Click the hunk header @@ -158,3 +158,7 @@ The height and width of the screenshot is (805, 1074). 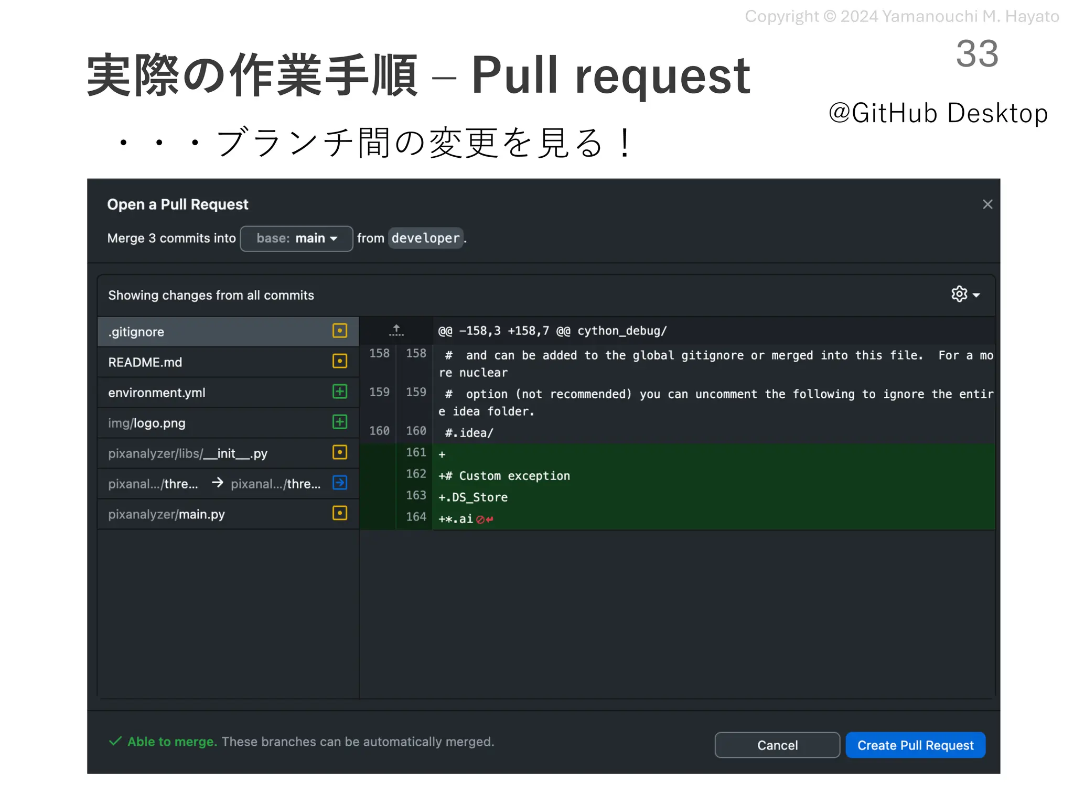pyautogui.click(x=552, y=331)
